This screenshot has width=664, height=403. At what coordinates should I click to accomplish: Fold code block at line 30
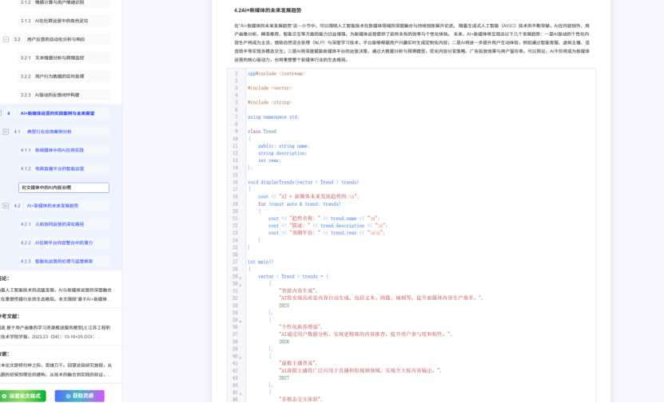click(240, 285)
